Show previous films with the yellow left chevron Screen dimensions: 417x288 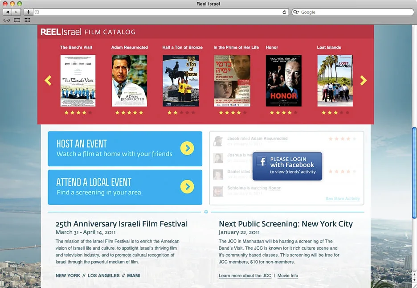point(48,80)
